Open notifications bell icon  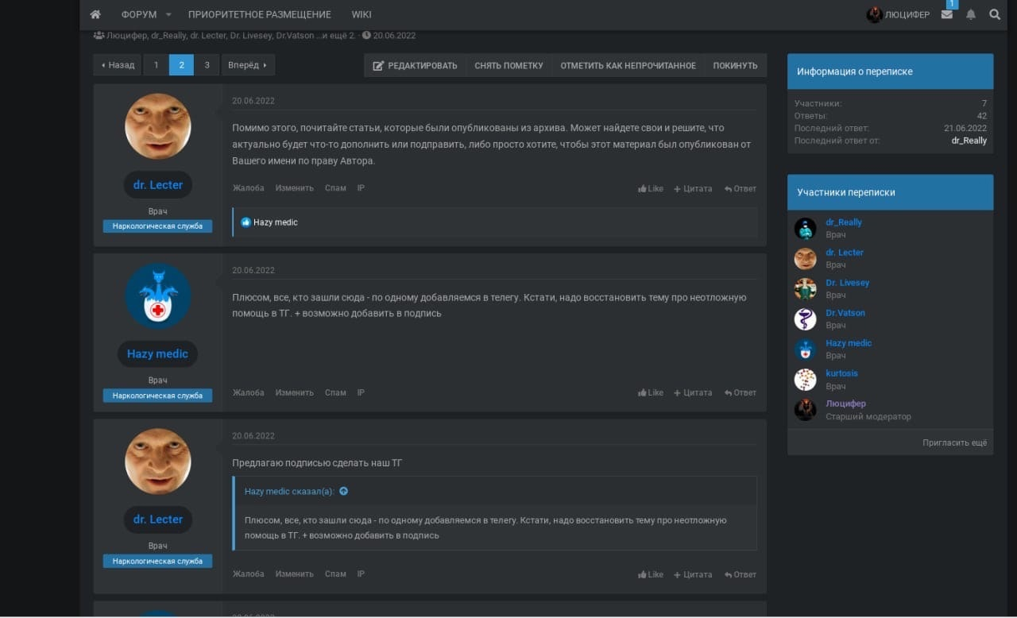pos(970,14)
